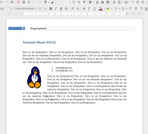Expand the highlighting color palette arrow

(111, 8)
